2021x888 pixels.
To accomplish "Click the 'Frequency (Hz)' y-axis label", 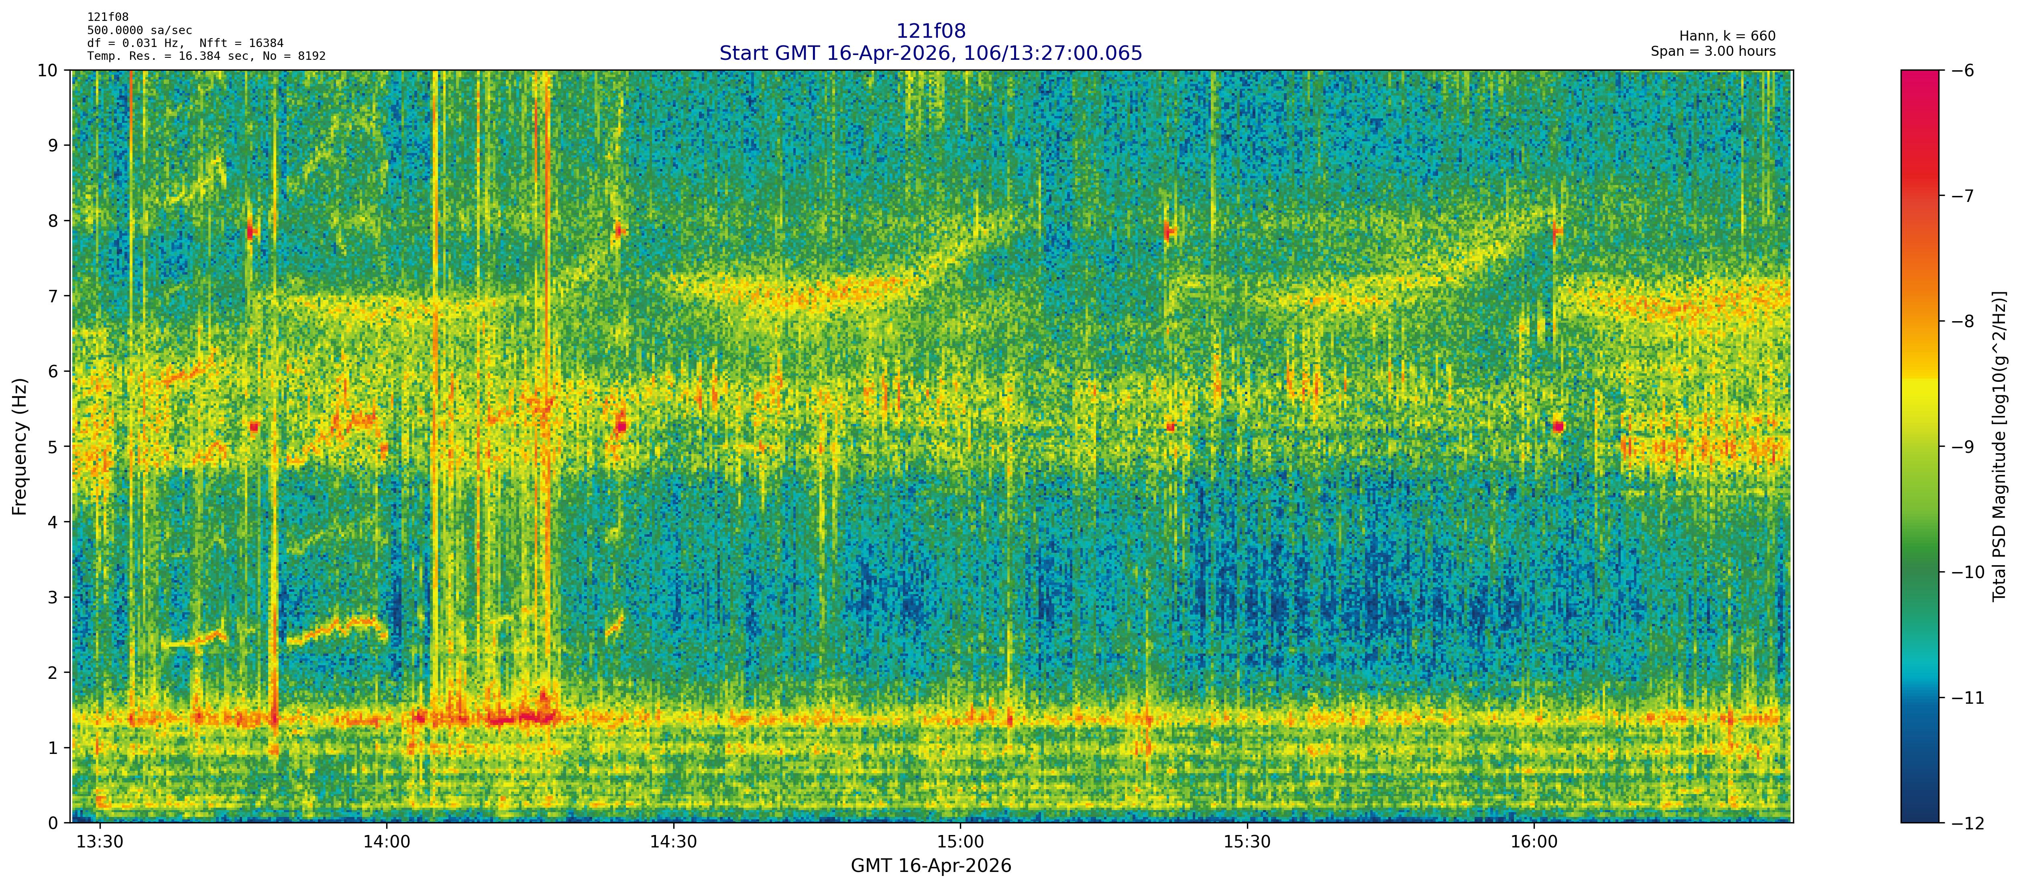I will tap(20, 446).
